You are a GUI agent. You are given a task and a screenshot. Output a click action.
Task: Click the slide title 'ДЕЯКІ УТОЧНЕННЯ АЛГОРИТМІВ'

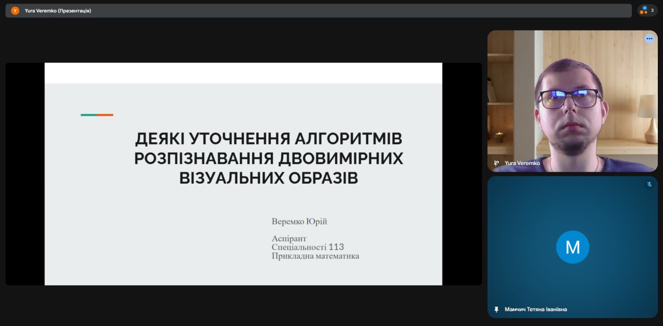268,139
